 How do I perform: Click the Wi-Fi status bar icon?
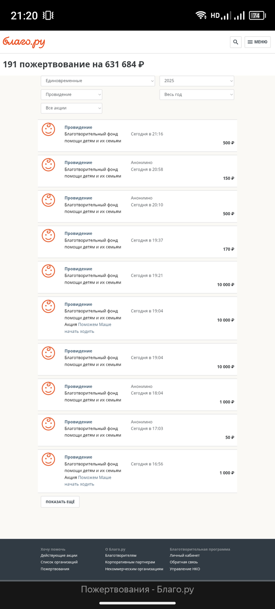pyautogui.click(x=201, y=15)
